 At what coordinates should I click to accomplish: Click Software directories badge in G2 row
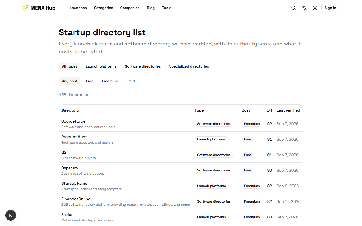214,155
